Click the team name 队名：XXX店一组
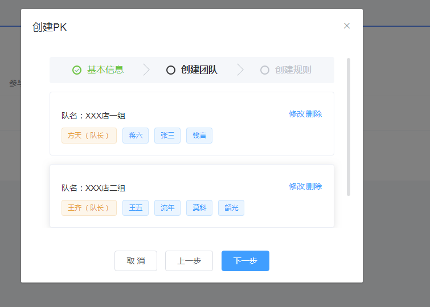Image resolution: width=430 pixels, height=307 pixels. (x=93, y=116)
